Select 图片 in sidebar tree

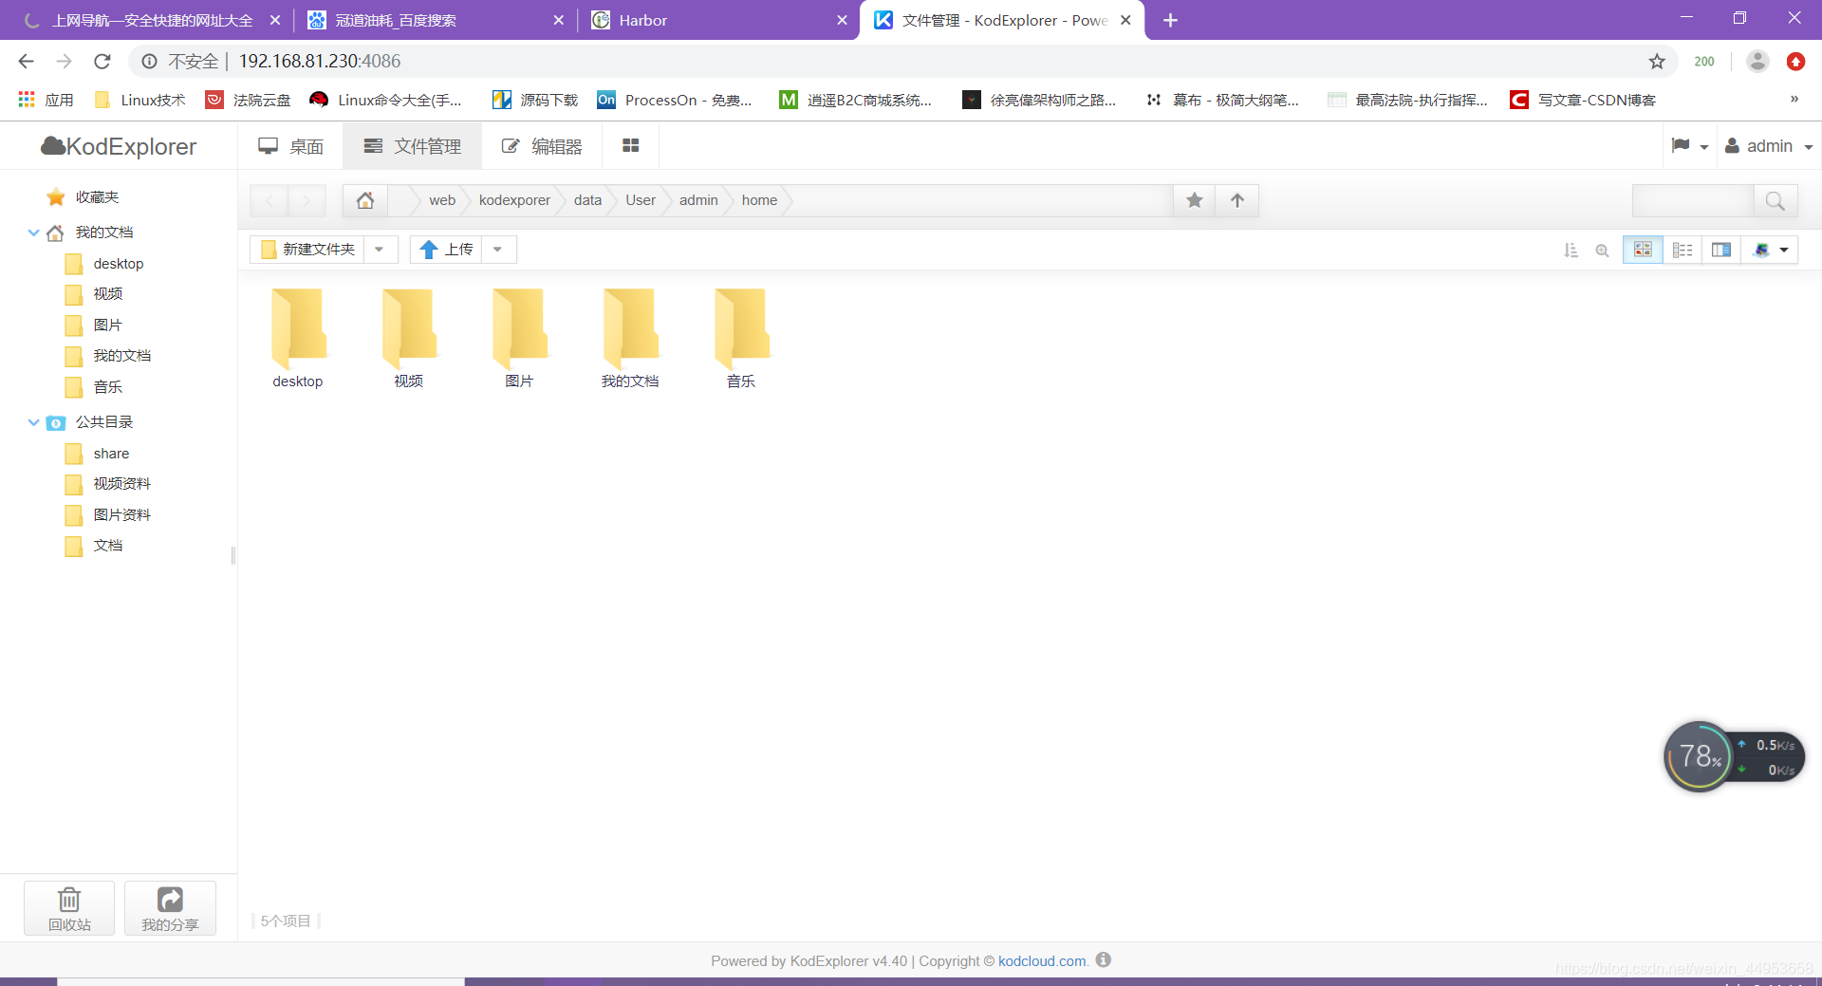tap(94, 326)
